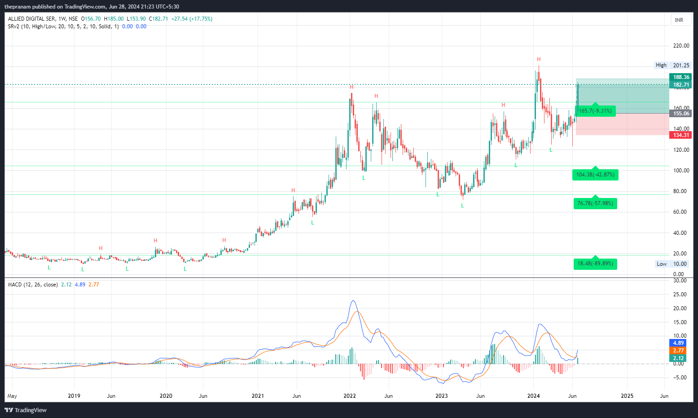
Task: Click the 2023 label on time axis
Action: (x=442, y=396)
